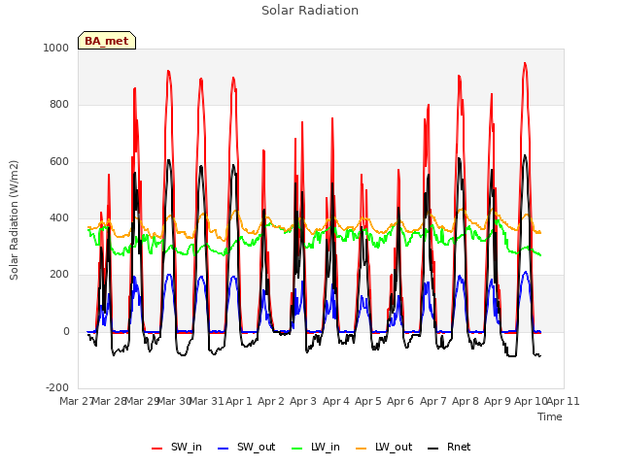Click the 0 y-axis tick label

click(66, 331)
